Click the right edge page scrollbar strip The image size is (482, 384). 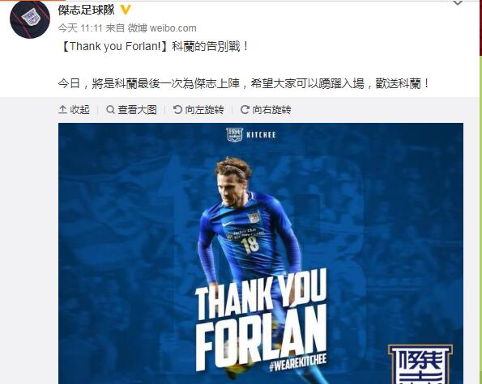[480, 192]
